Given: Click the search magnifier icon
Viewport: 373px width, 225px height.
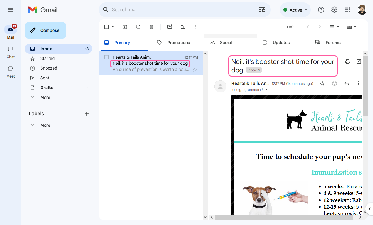Looking at the screenshot, I should pos(106,10).
